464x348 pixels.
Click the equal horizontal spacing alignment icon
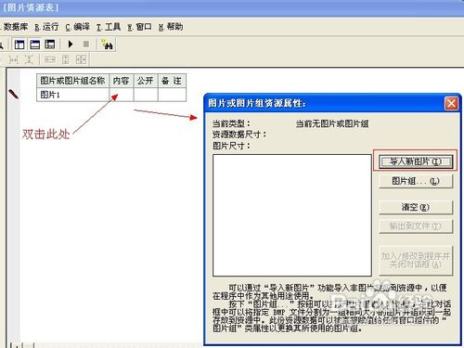[x=14, y=59]
